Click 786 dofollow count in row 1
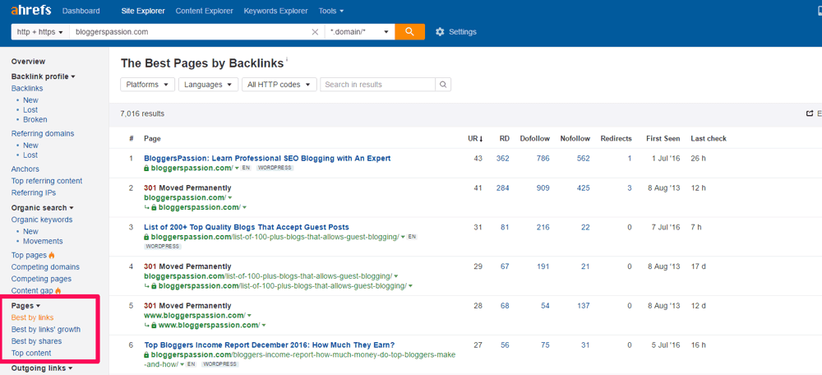 click(x=543, y=159)
